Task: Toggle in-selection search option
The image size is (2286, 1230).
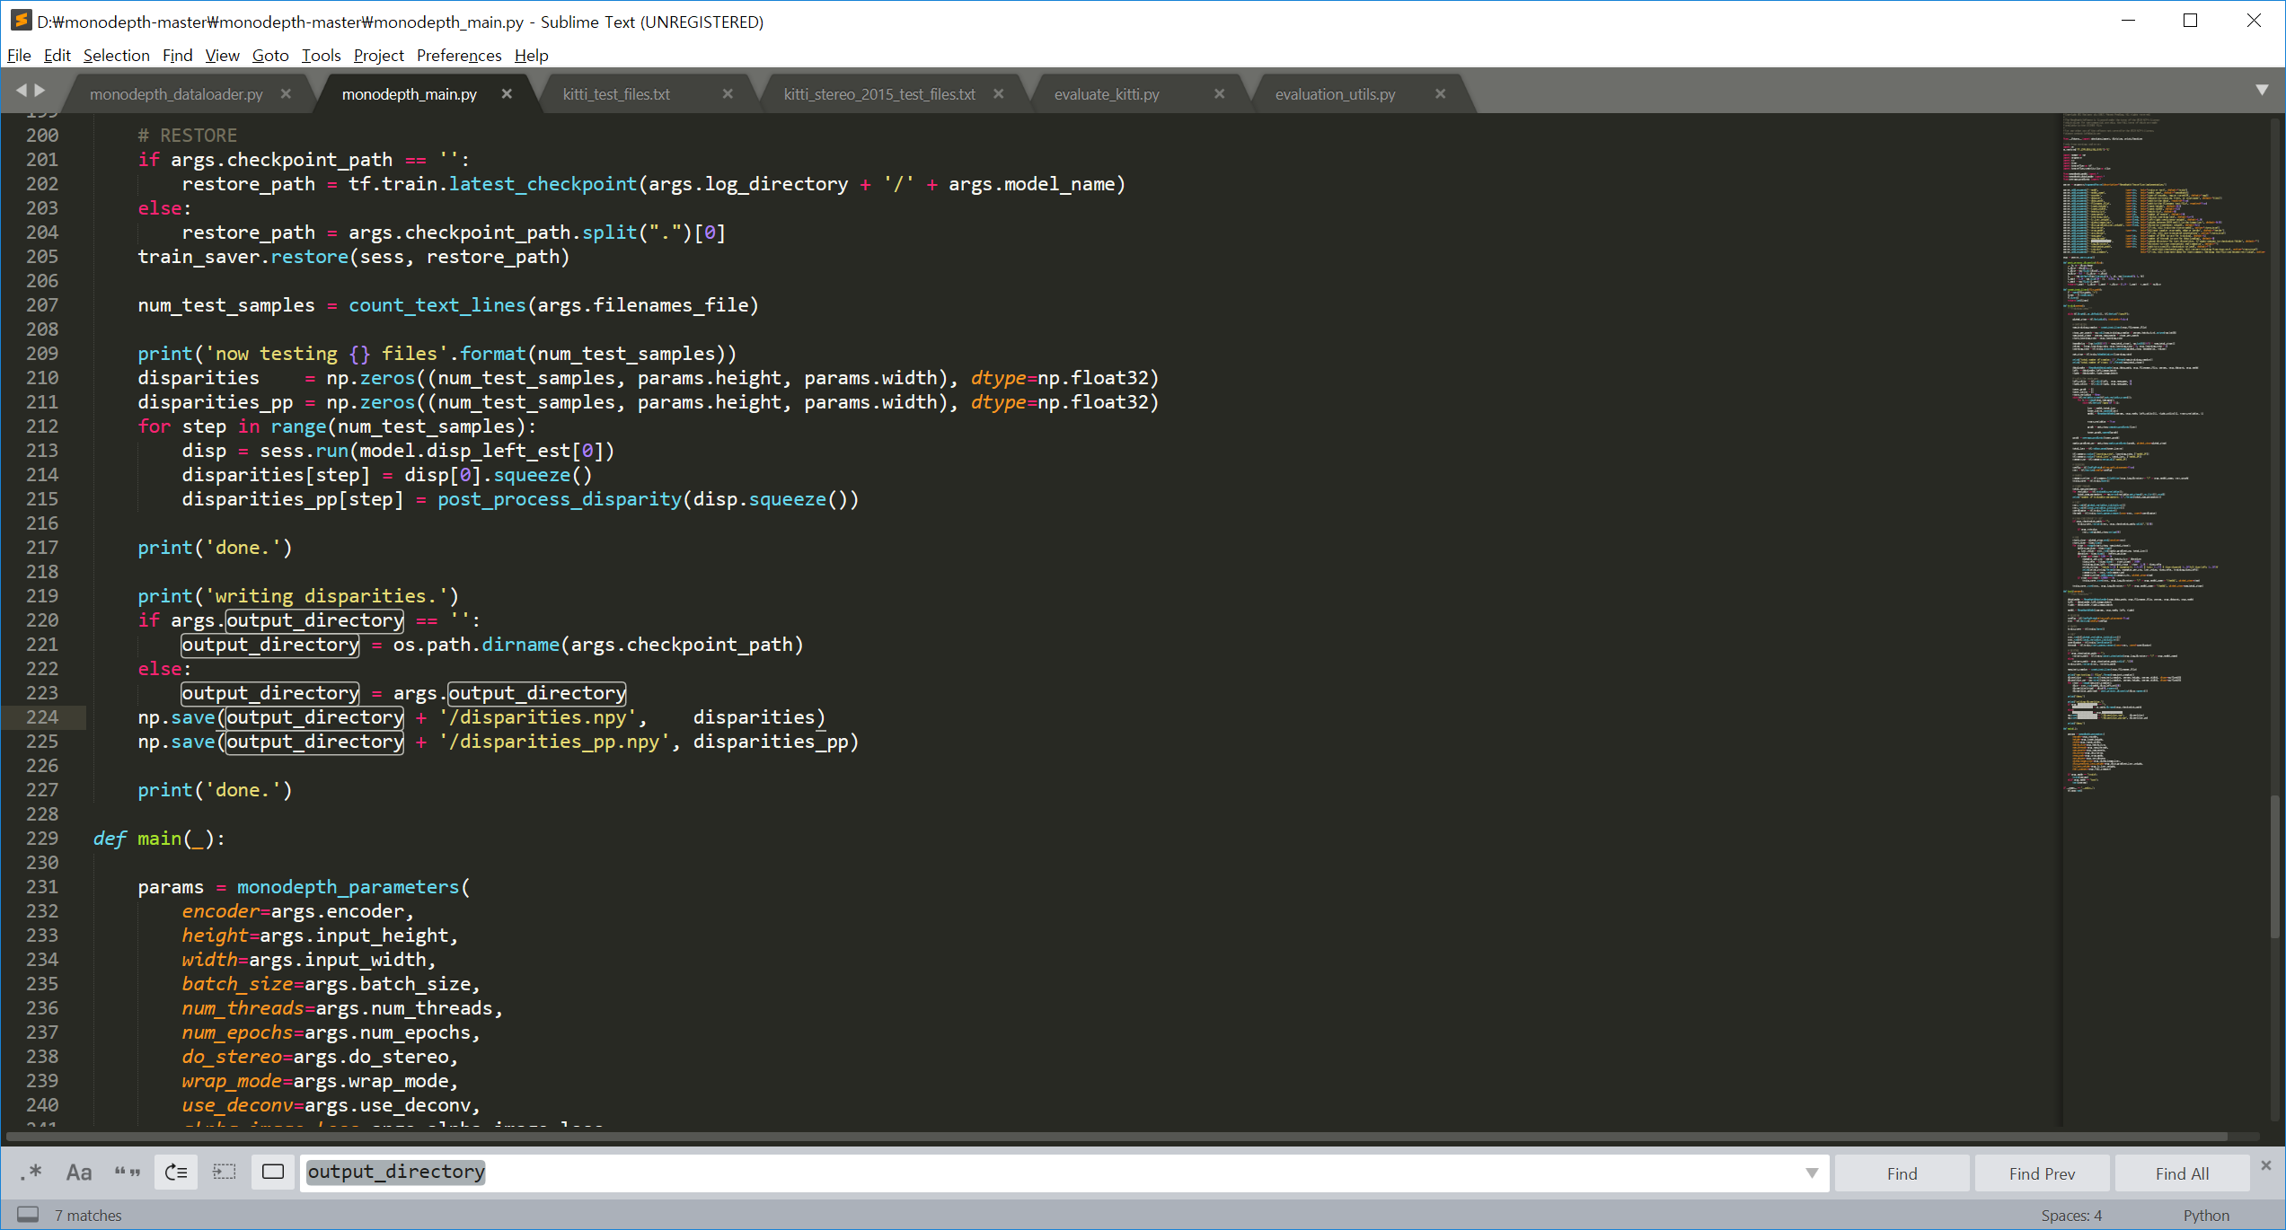Action: click(224, 1173)
